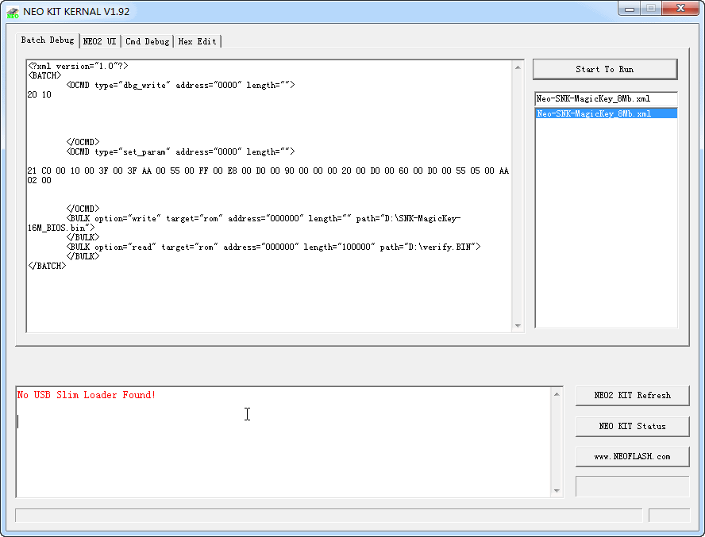Click the empty progress bar in status bar

coord(329,516)
